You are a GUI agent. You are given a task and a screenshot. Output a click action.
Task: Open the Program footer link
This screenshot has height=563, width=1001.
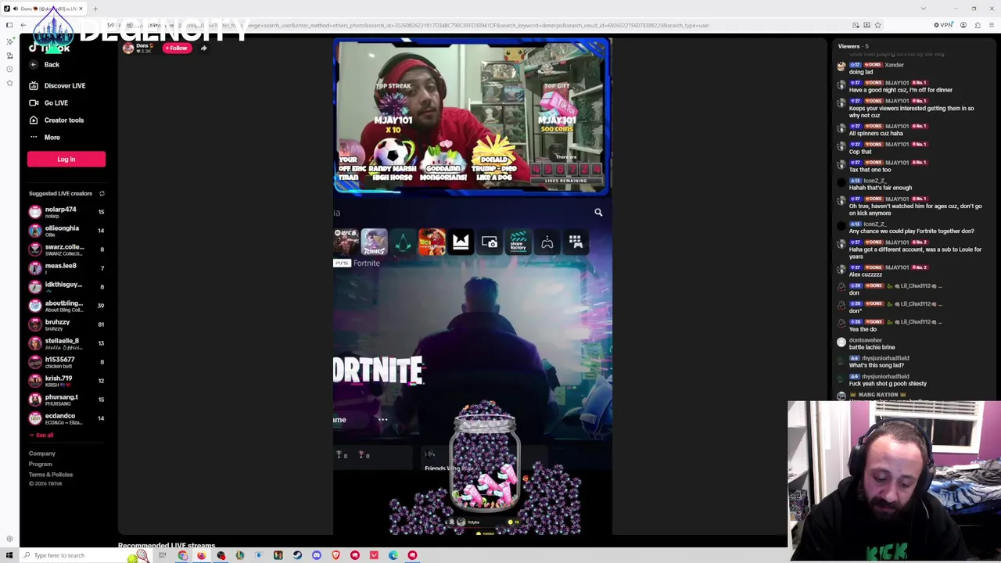[41, 464]
